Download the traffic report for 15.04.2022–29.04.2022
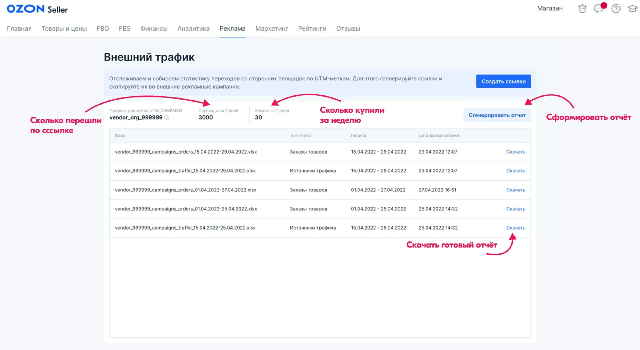Viewport: 640px width, 350px height. [515, 171]
